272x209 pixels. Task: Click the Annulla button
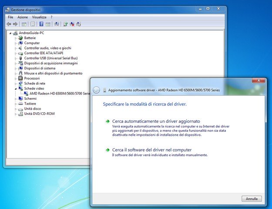pyautogui.click(x=252, y=199)
